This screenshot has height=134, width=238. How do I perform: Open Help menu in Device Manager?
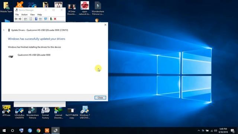coord(39,15)
